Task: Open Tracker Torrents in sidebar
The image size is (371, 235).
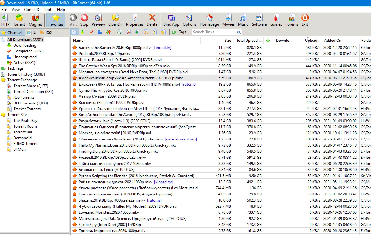Action: [27, 109]
